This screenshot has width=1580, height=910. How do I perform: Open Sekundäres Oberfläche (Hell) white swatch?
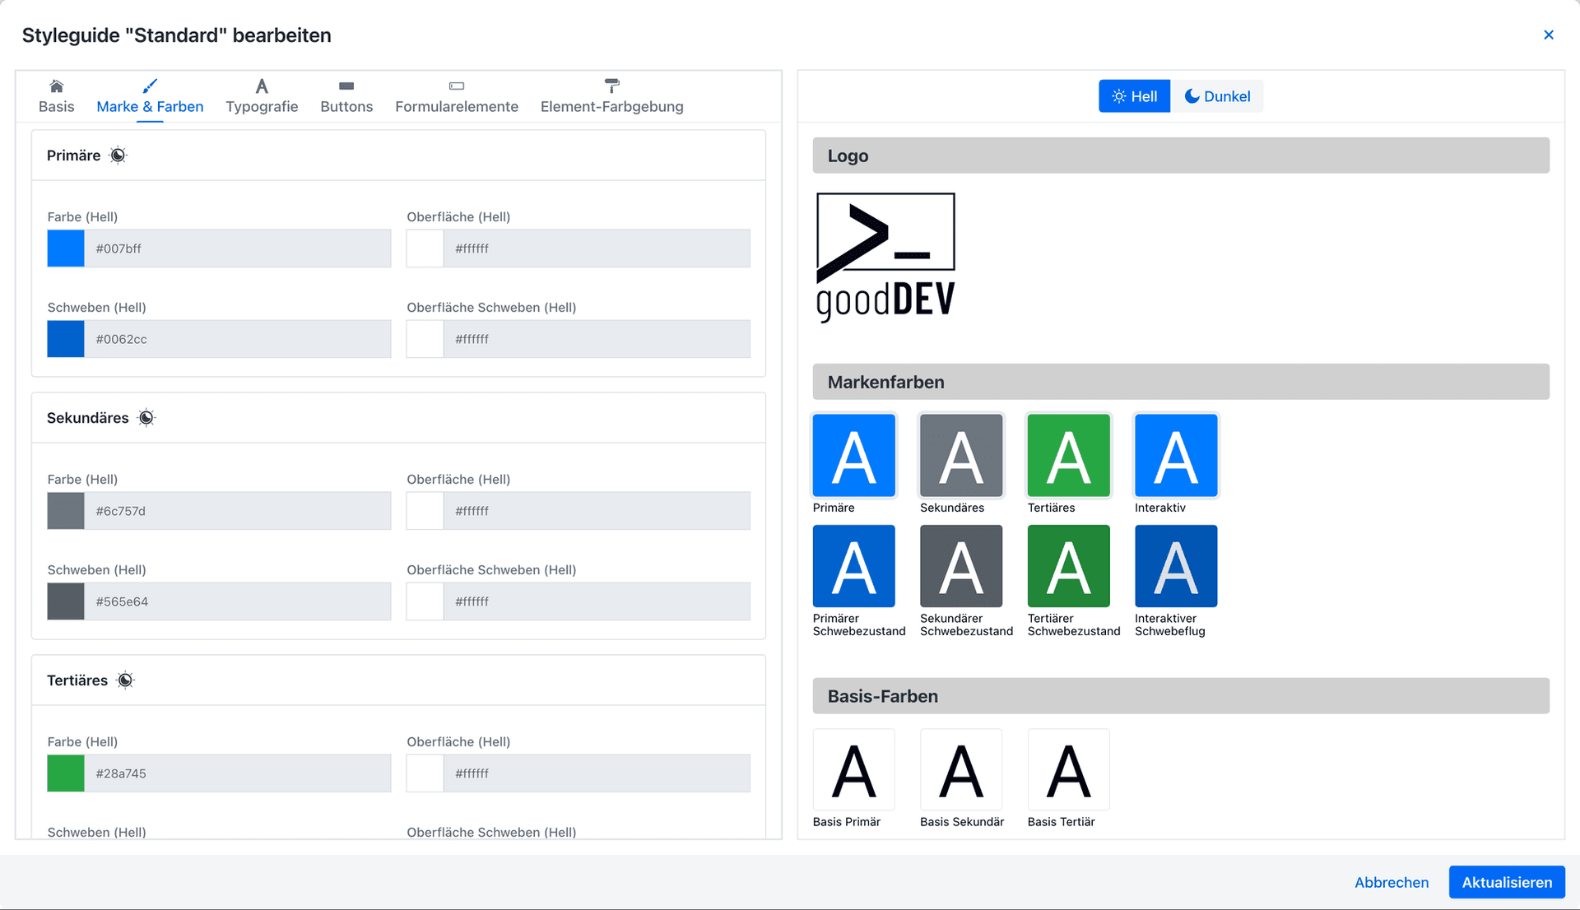pyautogui.click(x=425, y=511)
